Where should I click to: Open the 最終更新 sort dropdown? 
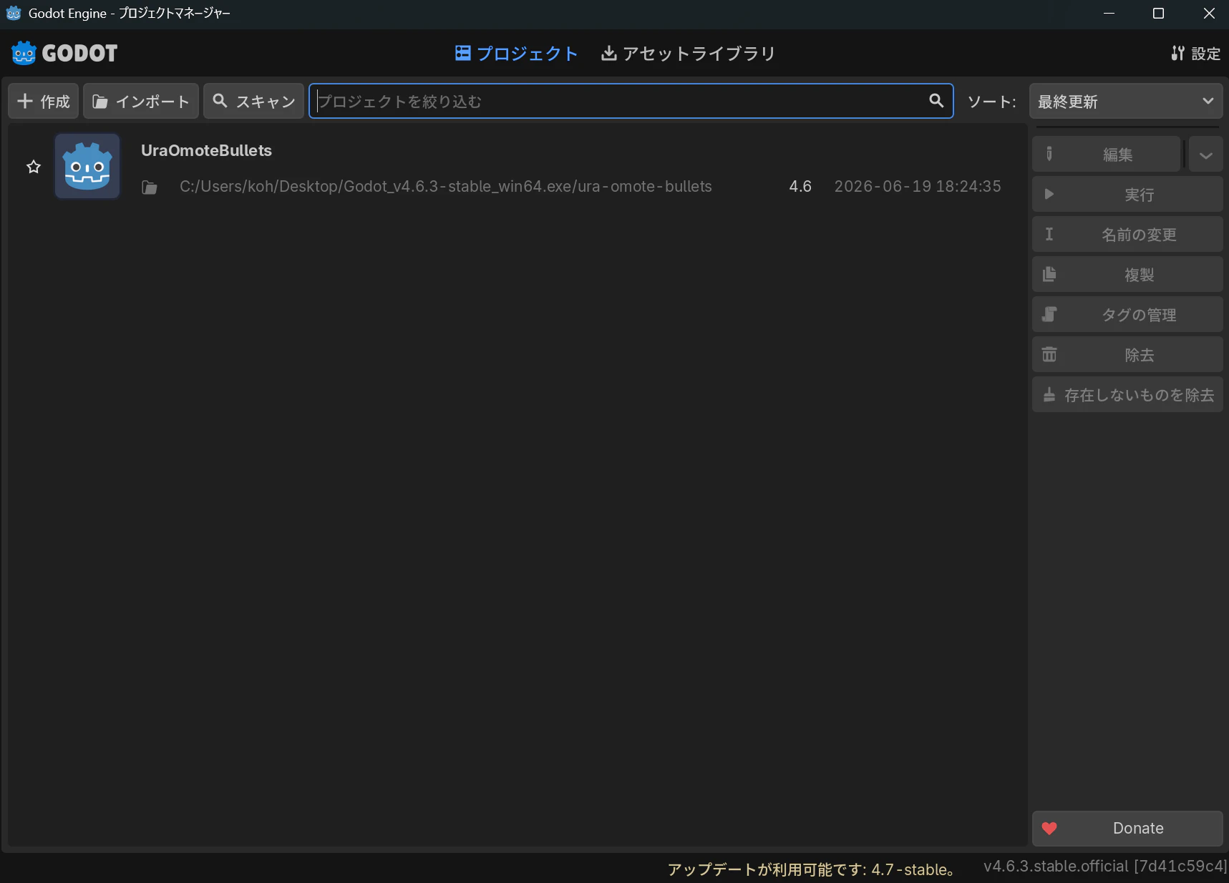click(1126, 102)
